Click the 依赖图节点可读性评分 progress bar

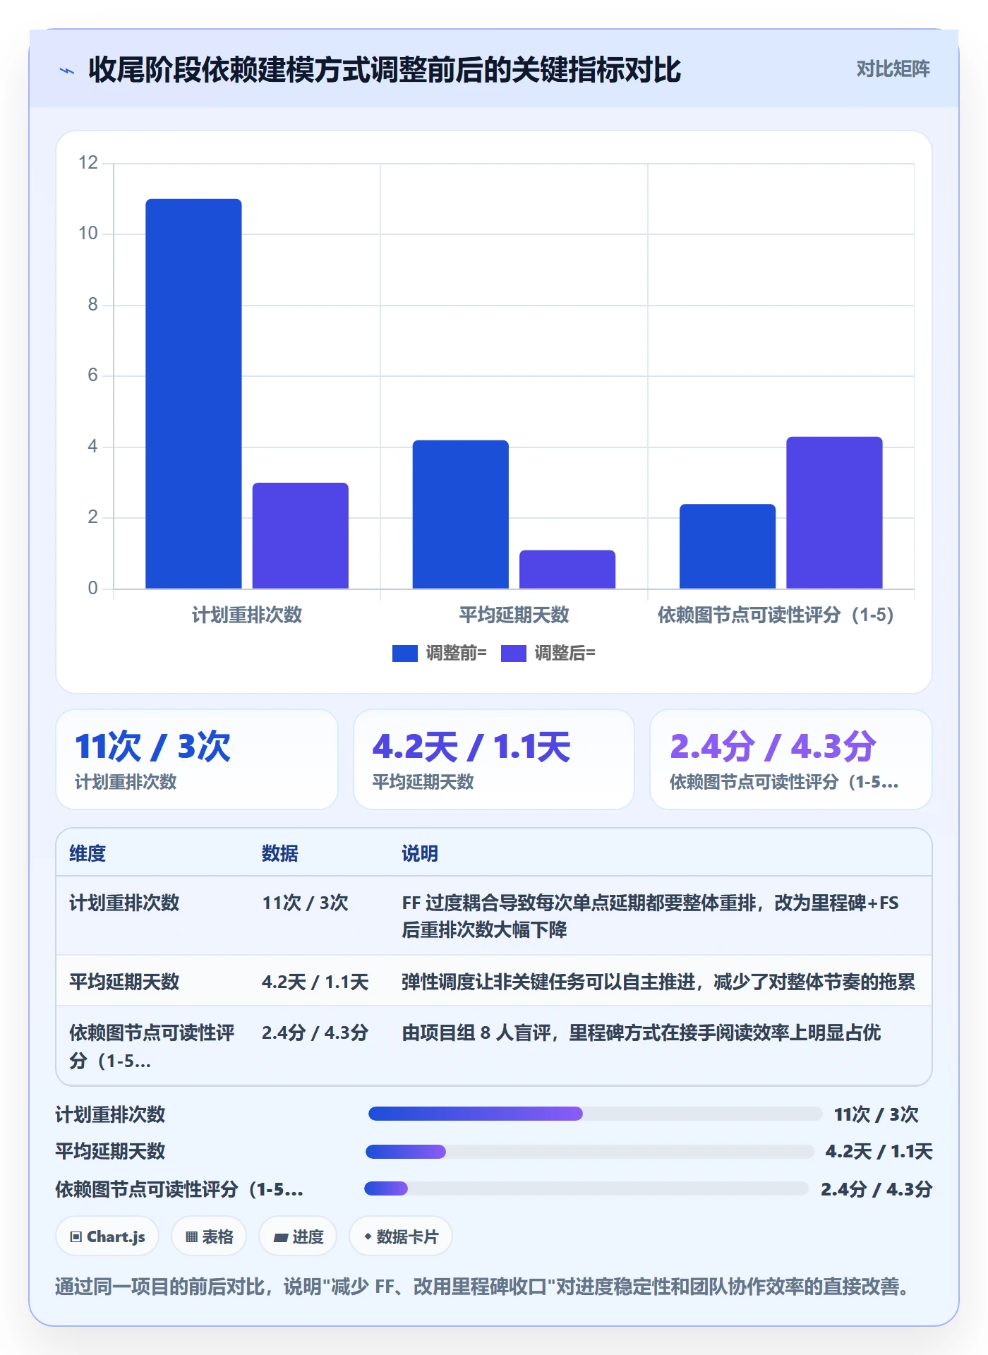(x=586, y=1188)
